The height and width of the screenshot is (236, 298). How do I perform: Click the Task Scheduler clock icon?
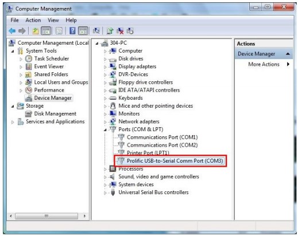tap(29, 58)
